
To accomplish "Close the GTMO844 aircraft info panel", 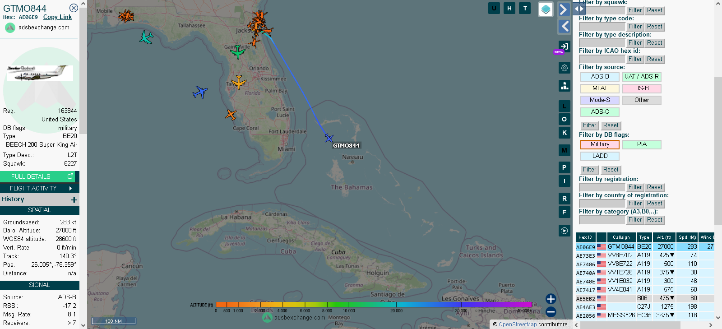I will pyautogui.click(x=74, y=8).
